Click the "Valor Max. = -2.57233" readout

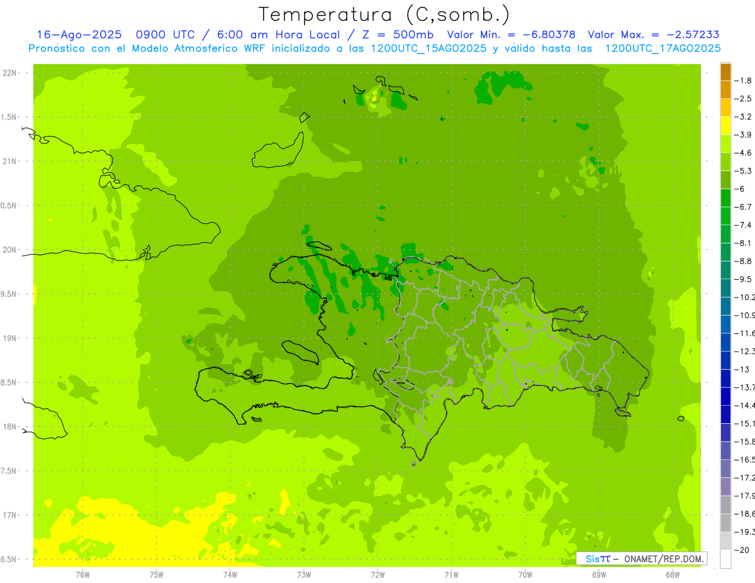tap(653, 35)
